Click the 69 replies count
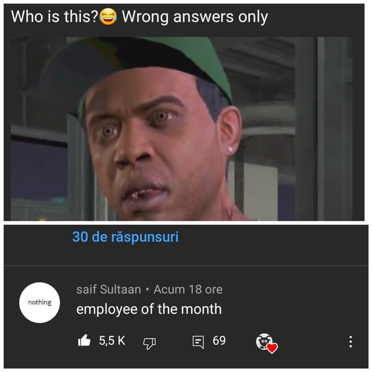Viewport: 372px width, 372px height. 219,341
